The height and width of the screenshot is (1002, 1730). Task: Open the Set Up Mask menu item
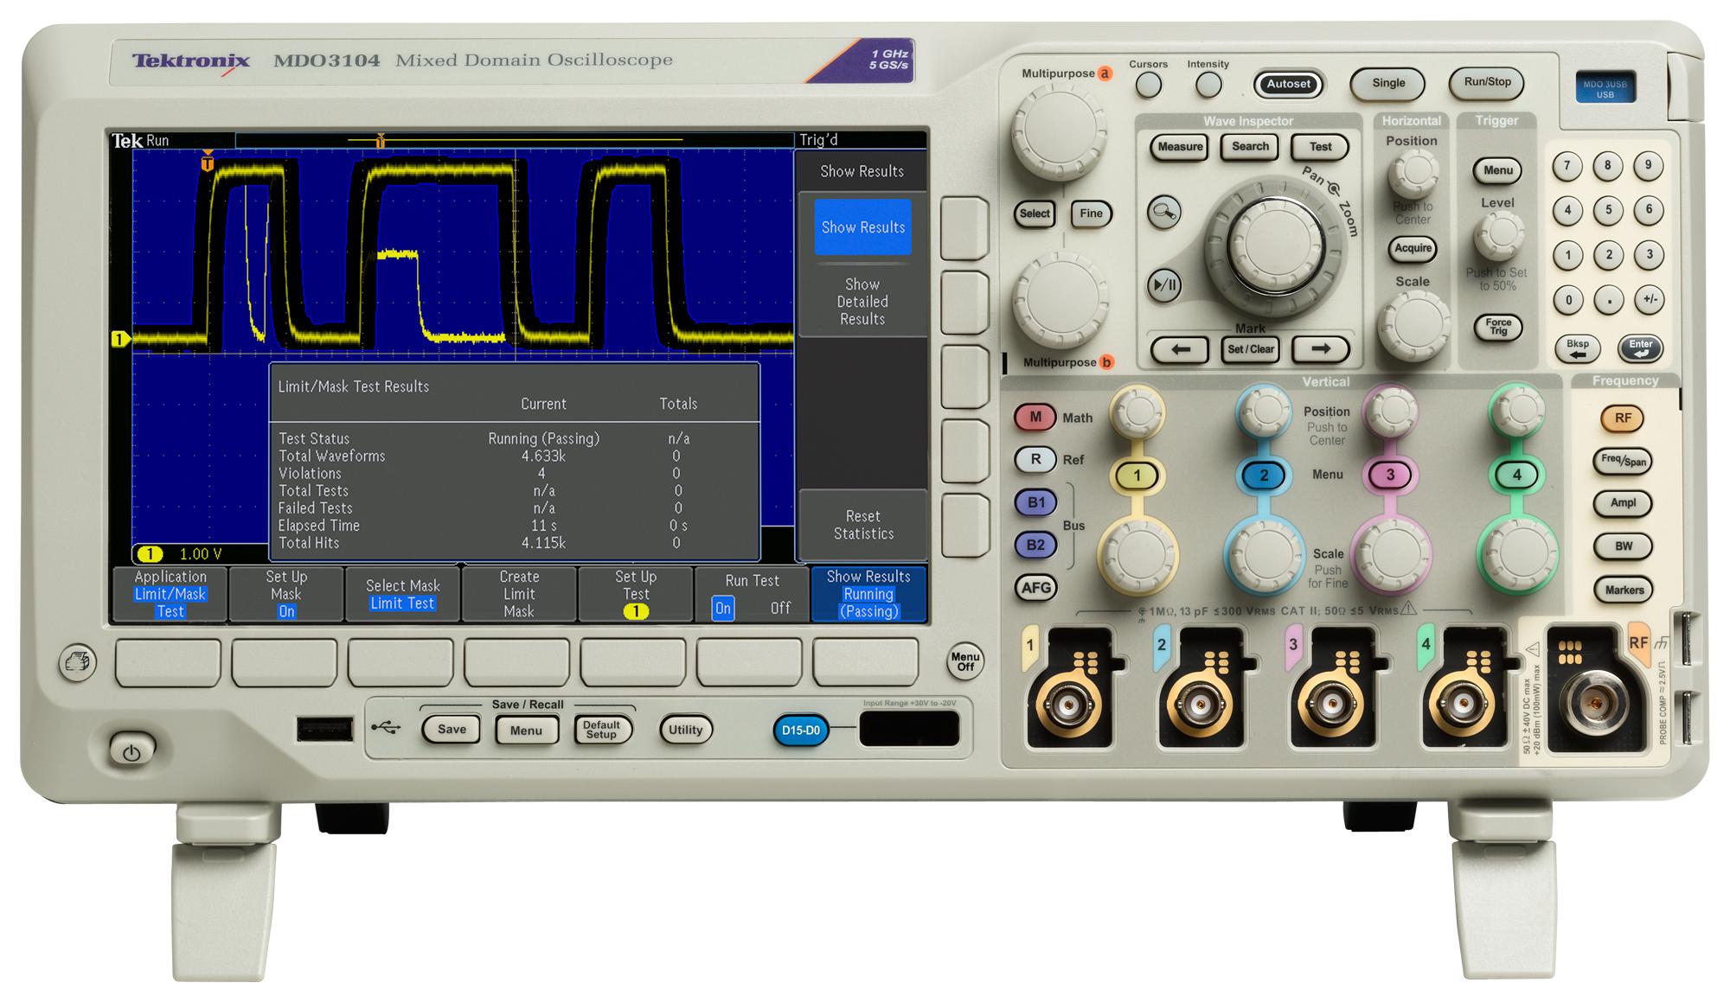286,594
